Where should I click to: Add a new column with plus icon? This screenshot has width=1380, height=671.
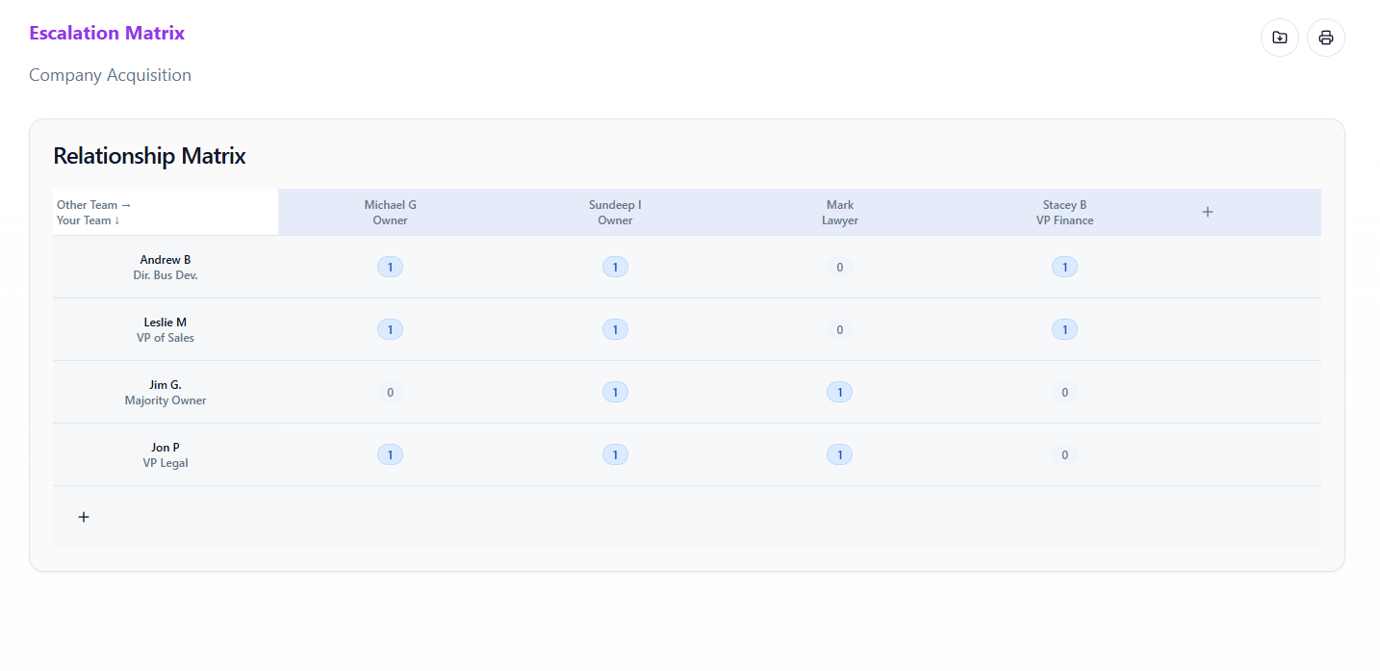point(1207,212)
